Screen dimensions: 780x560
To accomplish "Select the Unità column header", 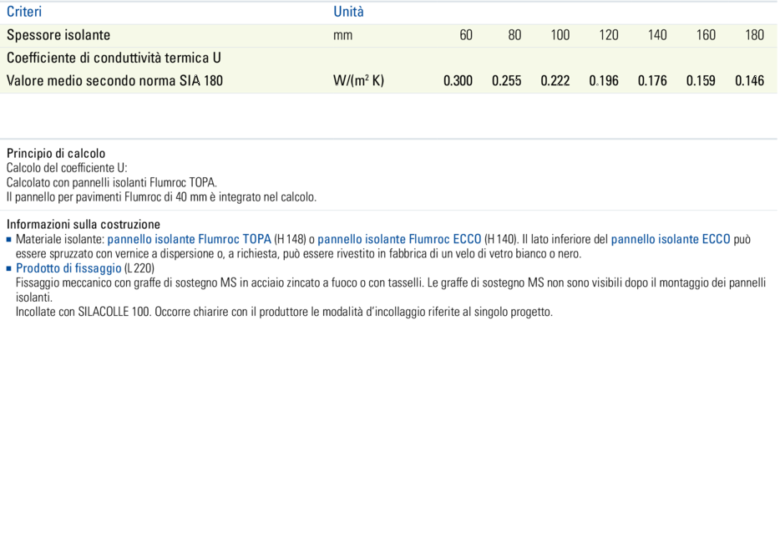I will click(348, 12).
